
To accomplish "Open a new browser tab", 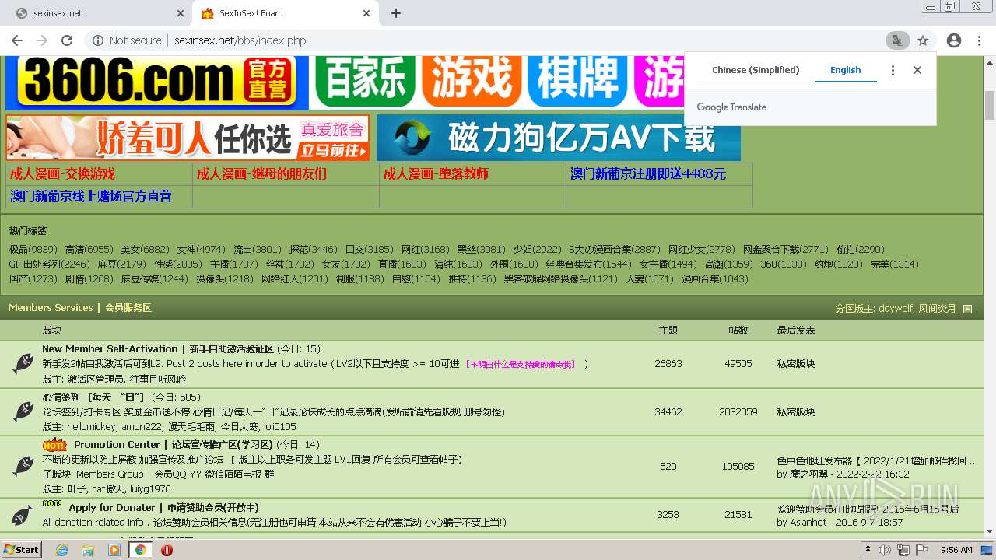I will (x=396, y=13).
